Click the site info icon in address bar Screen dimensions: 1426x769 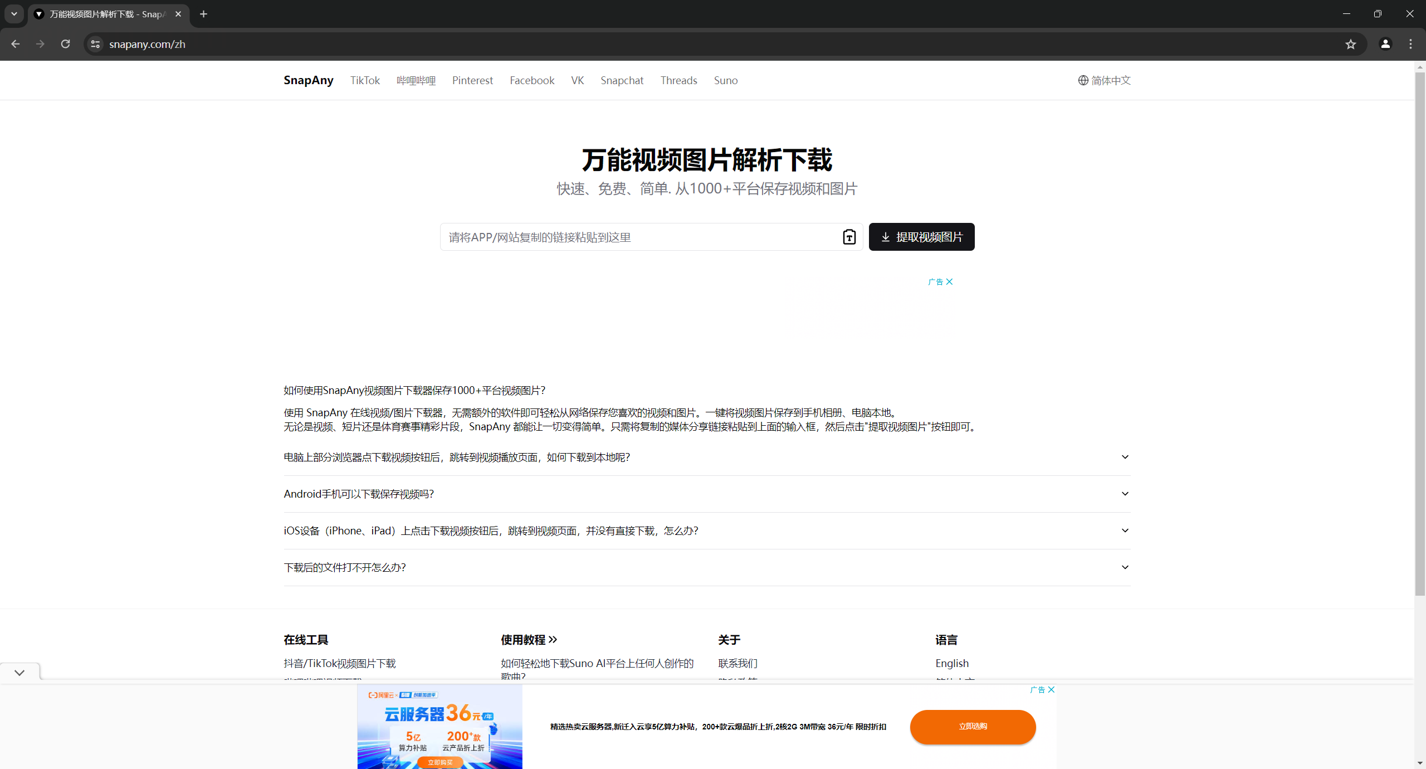tap(95, 45)
